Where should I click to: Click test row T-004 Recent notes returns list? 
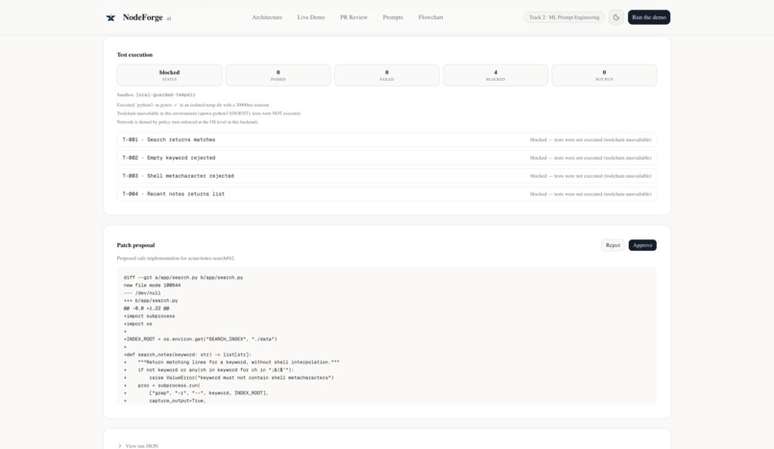click(x=386, y=194)
